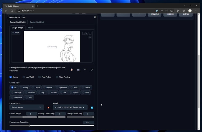Select the Inpaint control type
This screenshot has width=202, height=132.
pyautogui.click(x=74, y=93)
